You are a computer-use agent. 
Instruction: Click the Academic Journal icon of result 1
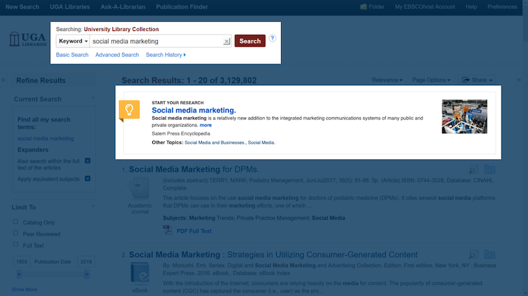pyautogui.click(x=139, y=189)
